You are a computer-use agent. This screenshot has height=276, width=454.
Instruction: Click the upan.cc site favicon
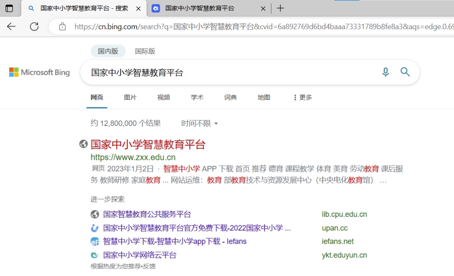(x=95, y=228)
